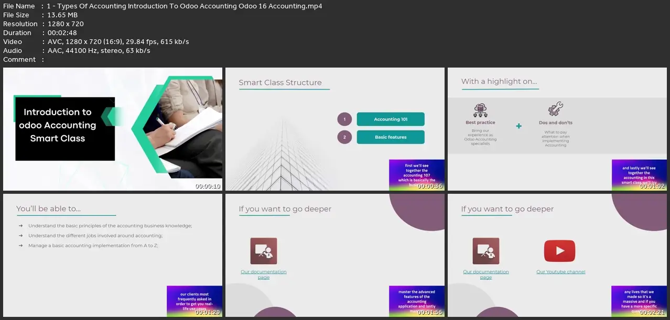Screen dimensions: 670x320
Task: Click If you want to go deeper heading at 00:02:21
Action: 507,209
